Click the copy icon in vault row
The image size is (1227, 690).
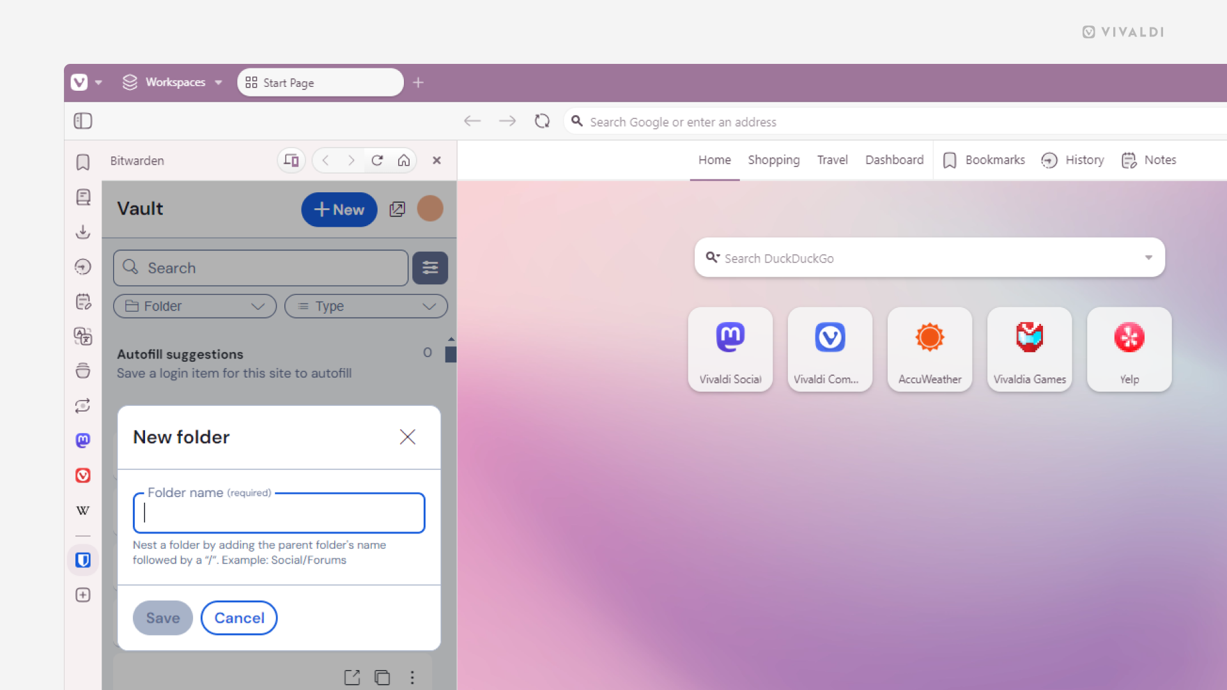click(x=382, y=677)
